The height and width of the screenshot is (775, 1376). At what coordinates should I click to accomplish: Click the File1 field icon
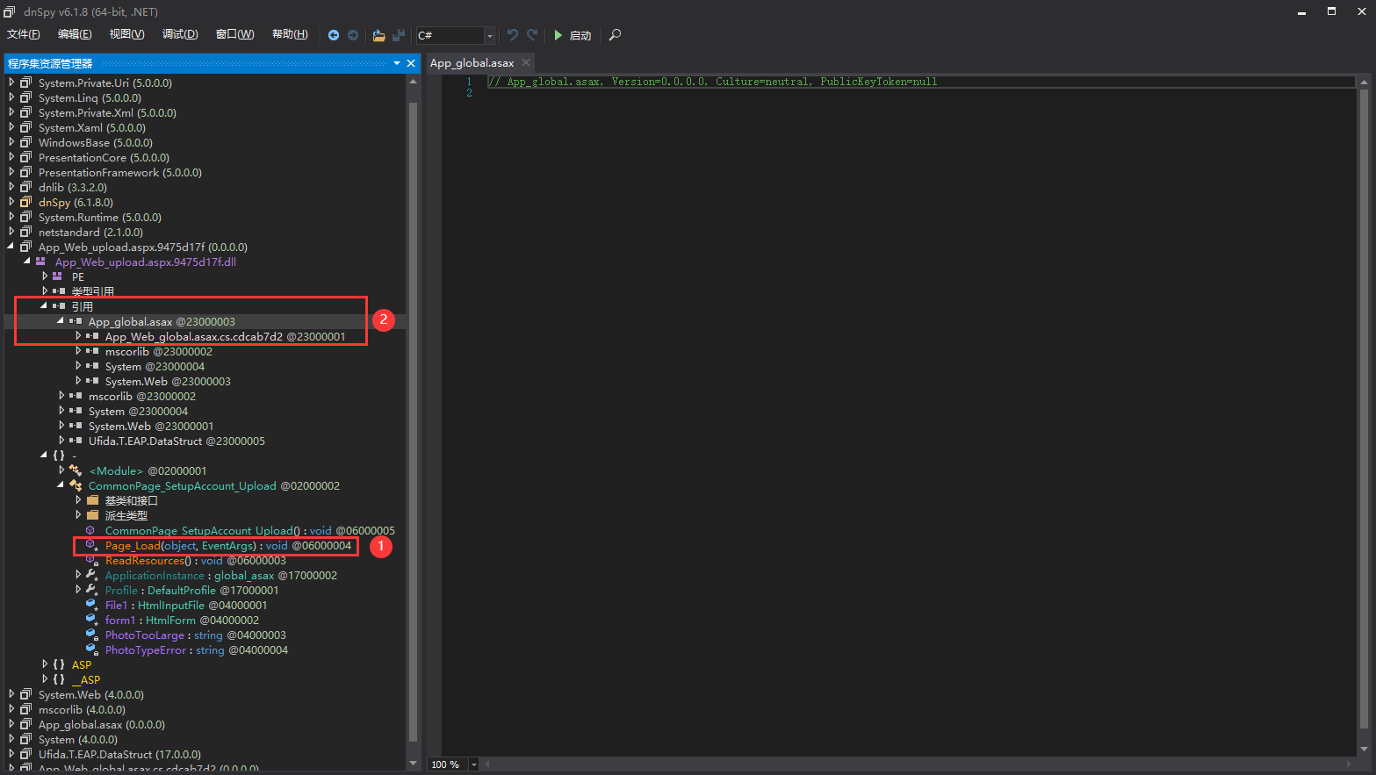91,605
